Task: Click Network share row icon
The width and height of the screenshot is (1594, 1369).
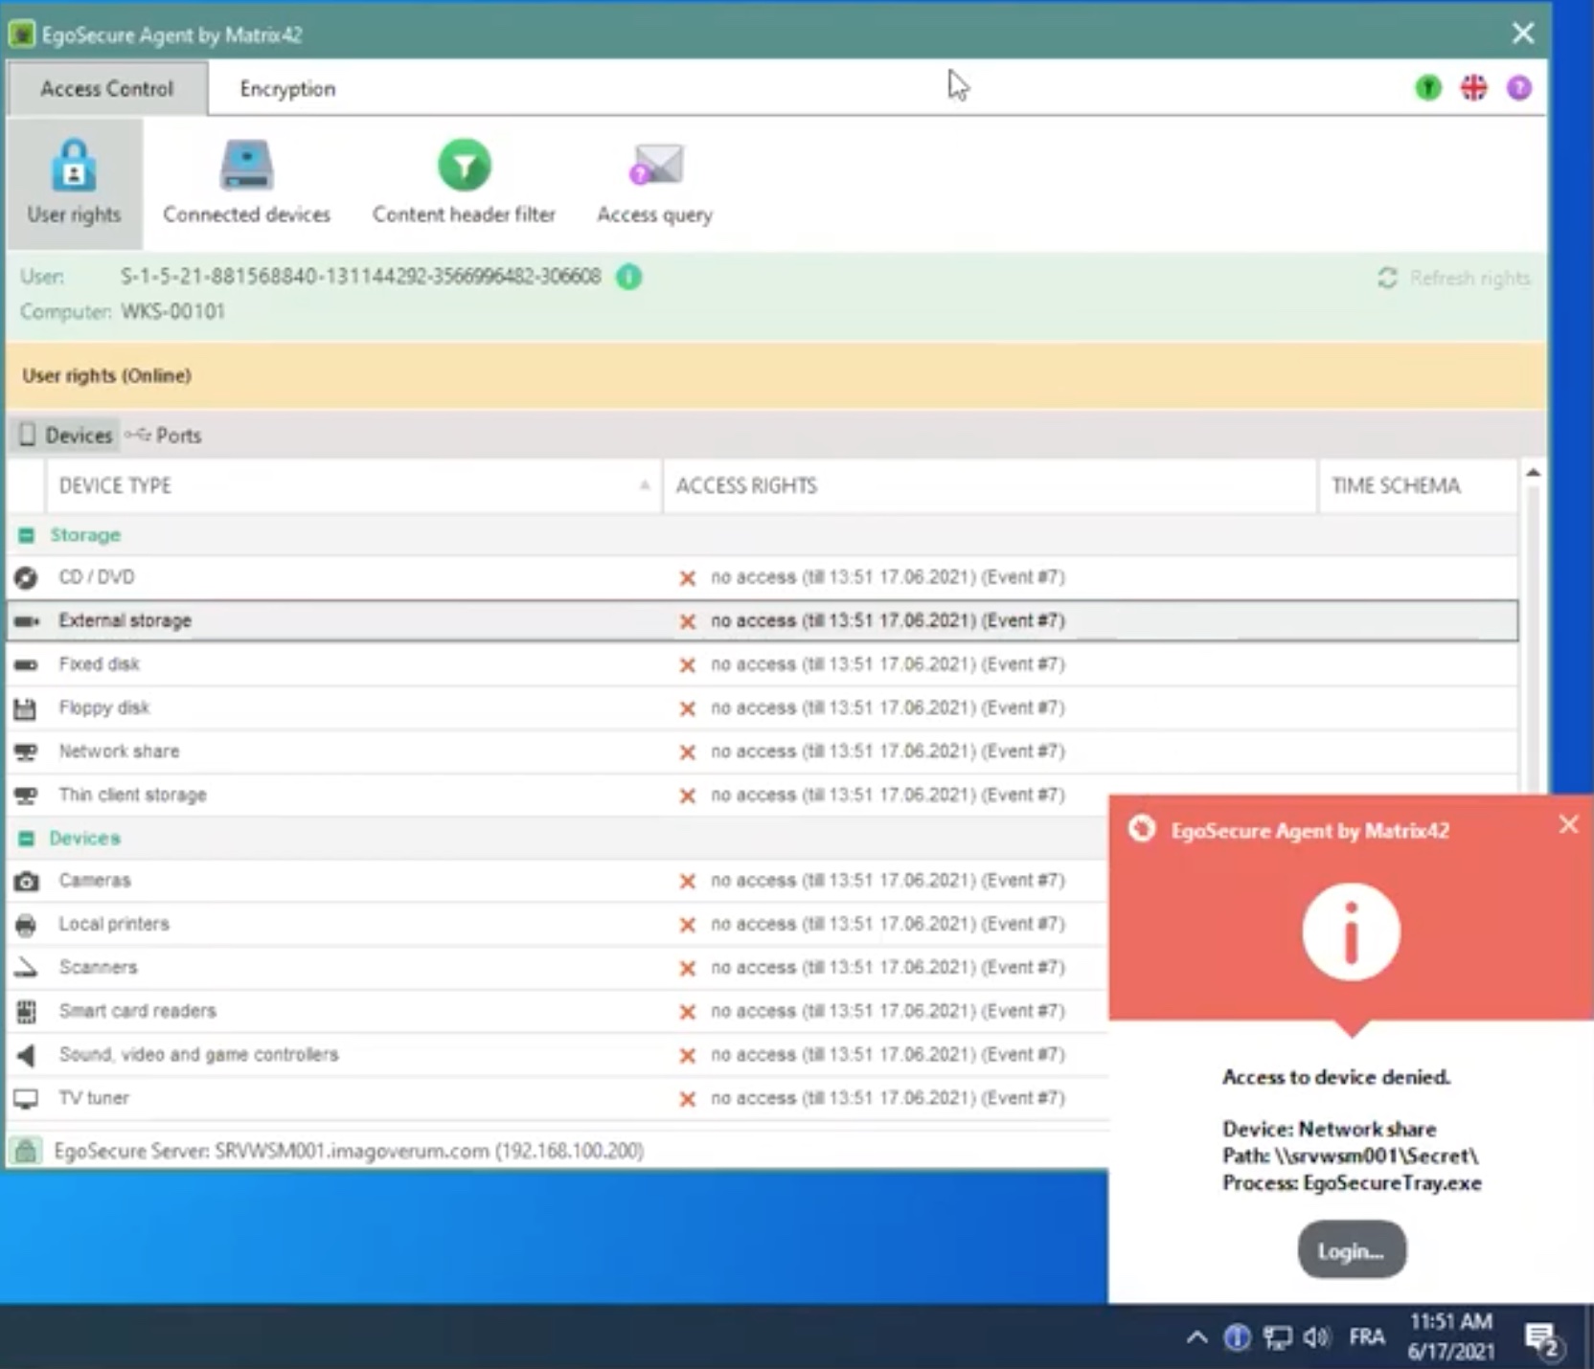Action: coord(26,752)
